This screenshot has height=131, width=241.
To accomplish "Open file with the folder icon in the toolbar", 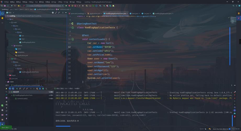I will pyautogui.click(x=2, y=6).
